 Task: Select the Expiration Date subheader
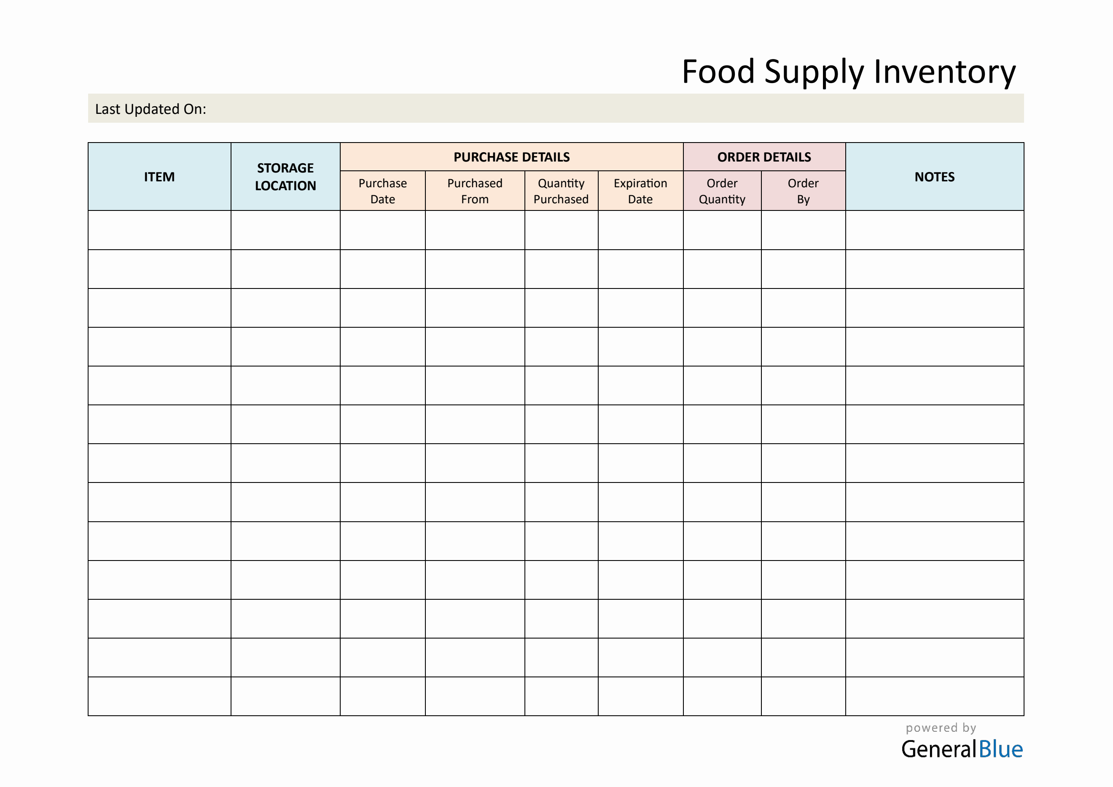640,191
